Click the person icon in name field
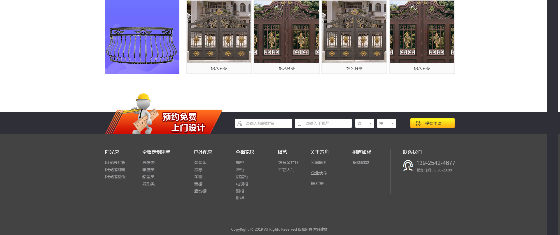This screenshot has width=560, height=235. tap(240, 123)
